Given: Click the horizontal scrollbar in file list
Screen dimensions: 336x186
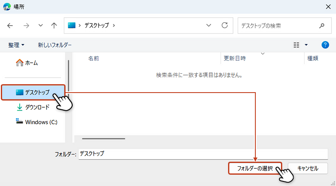Looking at the screenshot, I should pyautogui.click(x=104, y=138).
